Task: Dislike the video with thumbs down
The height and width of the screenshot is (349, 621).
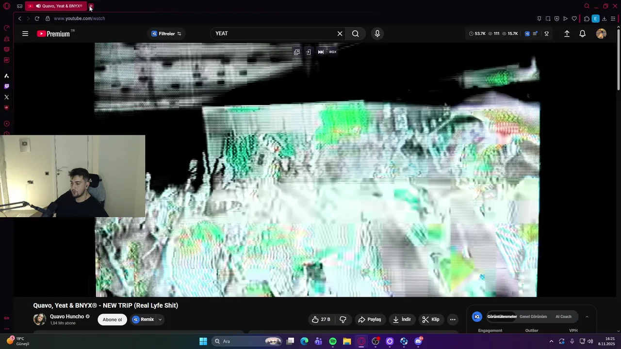Action: coord(343,319)
